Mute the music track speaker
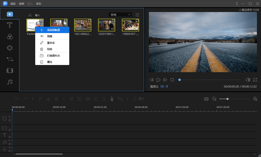This screenshot has width=261, height=157. [x=10, y=141]
